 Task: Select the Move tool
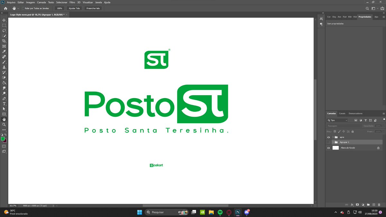point(4,20)
